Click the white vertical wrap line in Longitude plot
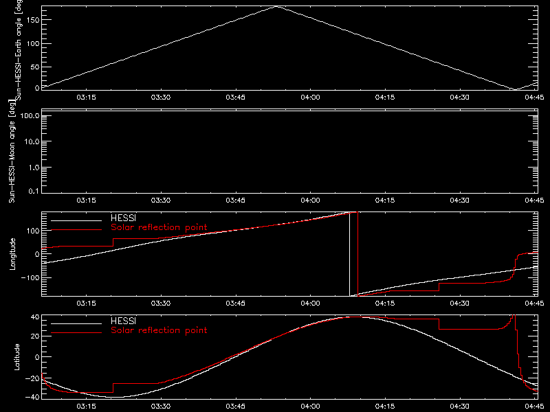This screenshot has width=550, height=412. point(350,254)
